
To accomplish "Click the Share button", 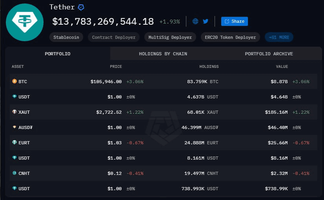I will [x=234, y=21].
